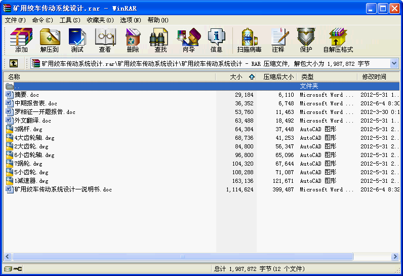Show archive Info (信息) icon
The image size is (403, 276).
pos(216,41)
